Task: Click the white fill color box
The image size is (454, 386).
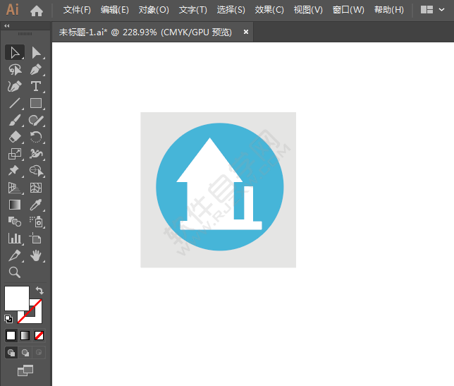Action: [17, 298]
